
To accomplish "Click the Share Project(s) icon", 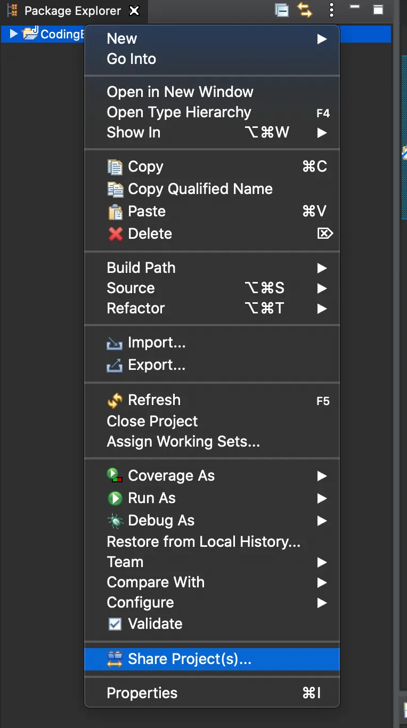I will 115,659.
